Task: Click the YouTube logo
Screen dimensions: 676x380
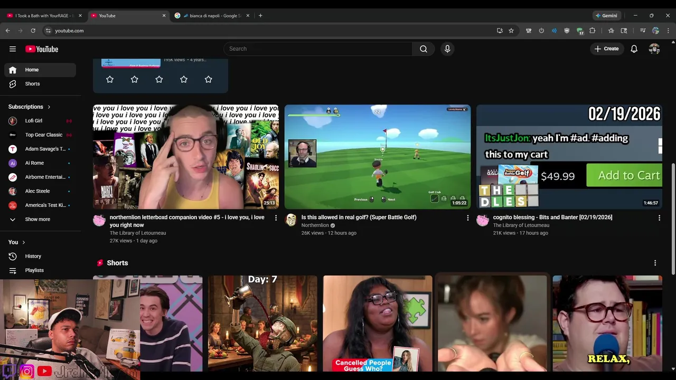Action: [42, 49]
